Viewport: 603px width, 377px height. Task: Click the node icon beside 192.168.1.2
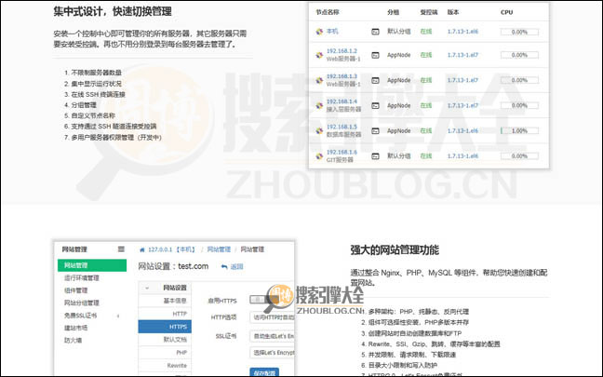(x=319, y=55)
